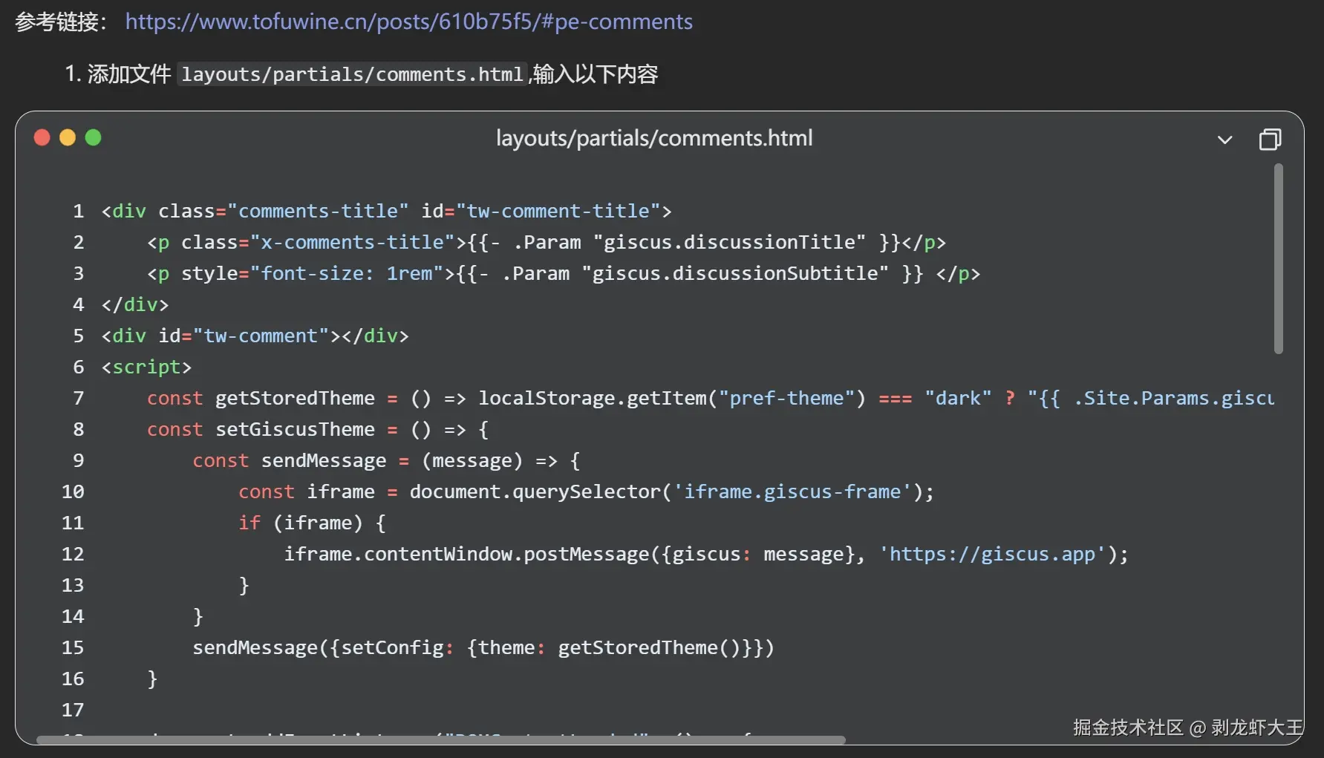This screenshot has width=1324, height=758.
Task: Click the green dot in code header
Action: pyautogui.click(x=93, y=137)
